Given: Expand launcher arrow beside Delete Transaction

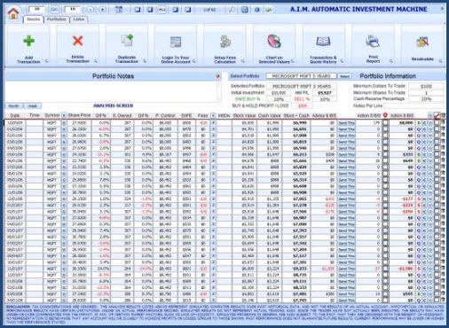Looking at the screenshot, I should pyautogui.click(x=96, y=61).
